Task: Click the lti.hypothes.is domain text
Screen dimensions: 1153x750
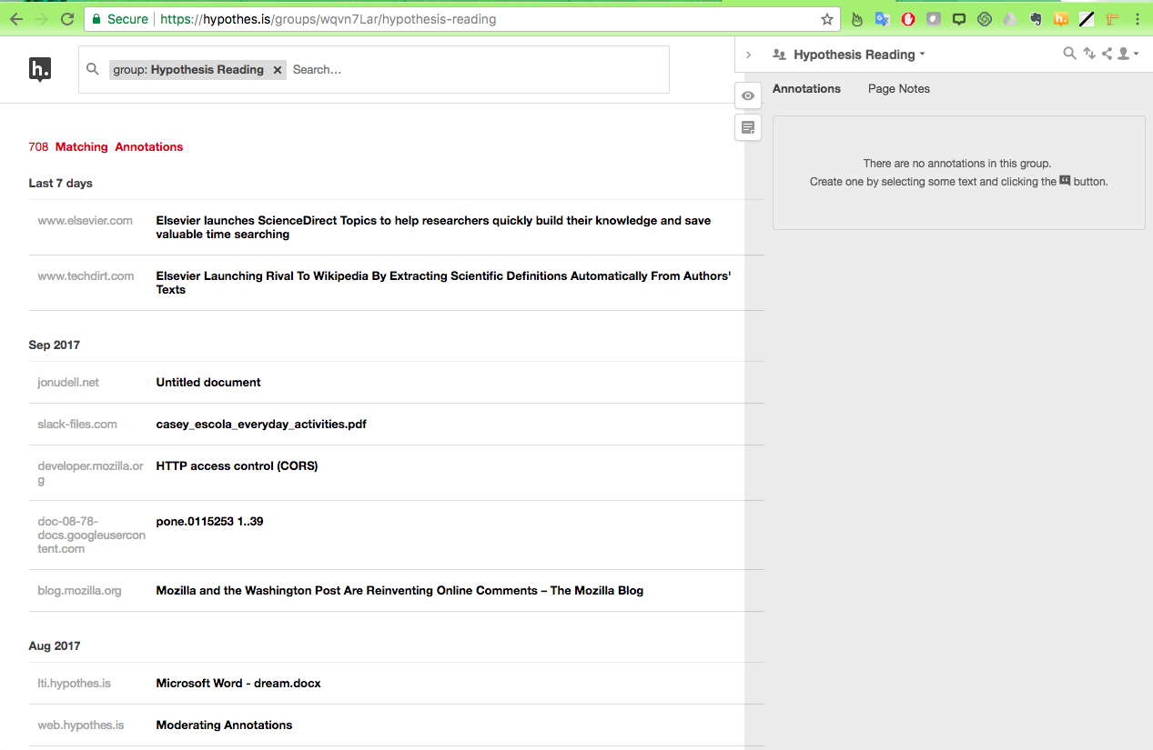Action: point(74,684)
